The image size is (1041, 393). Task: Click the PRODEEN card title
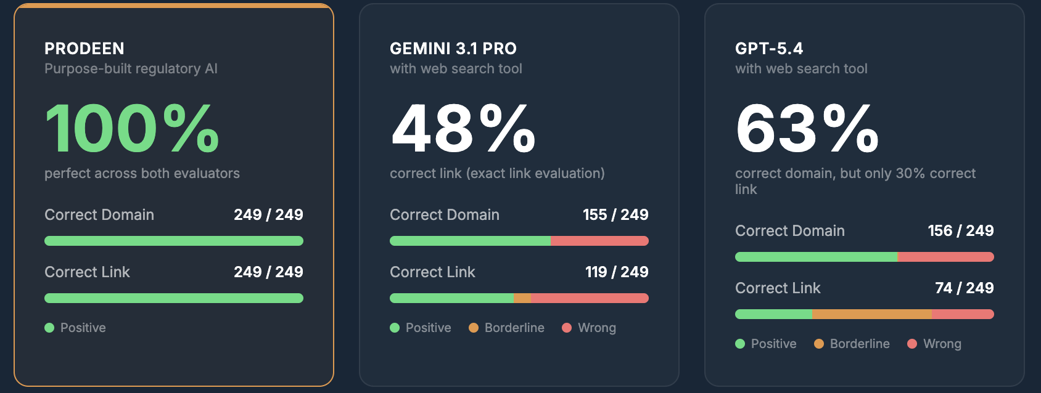(x=84, y=49)
